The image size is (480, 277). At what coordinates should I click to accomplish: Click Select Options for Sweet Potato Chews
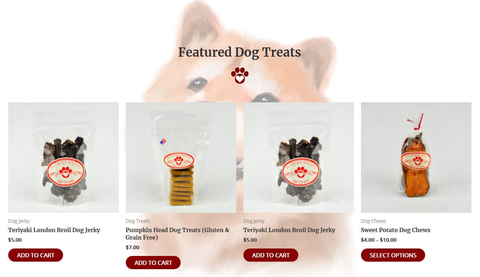point(393,255)
